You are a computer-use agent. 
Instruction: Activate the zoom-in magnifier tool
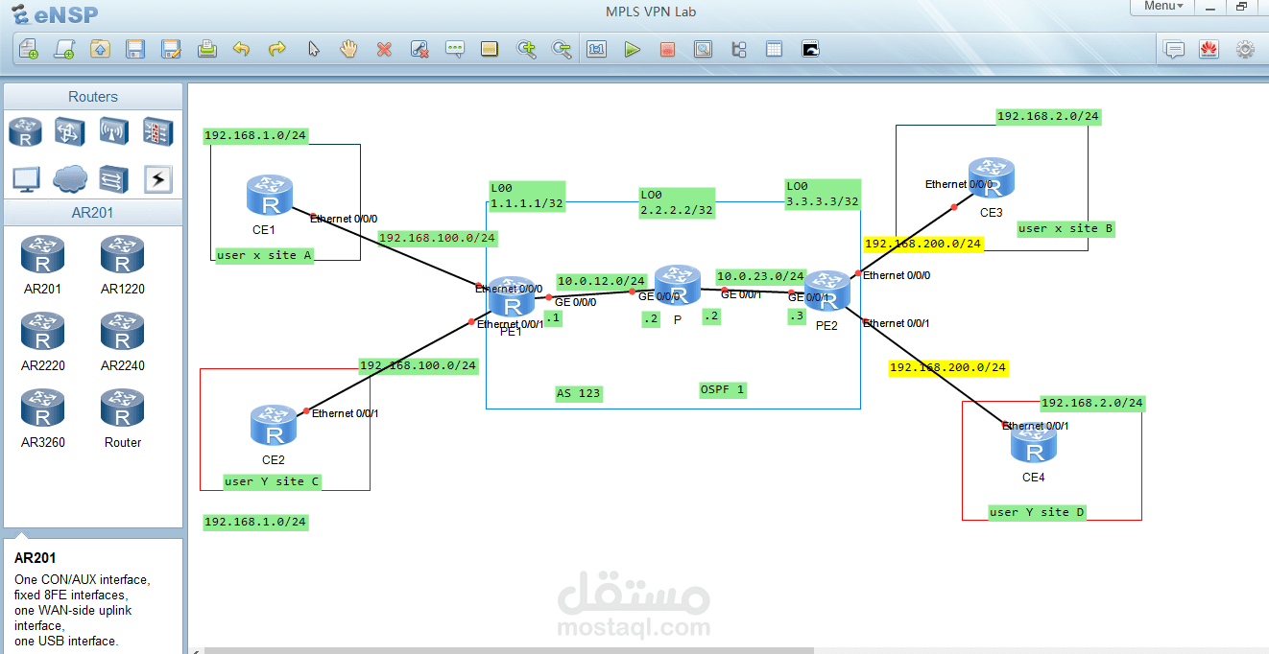coord(526,49)
